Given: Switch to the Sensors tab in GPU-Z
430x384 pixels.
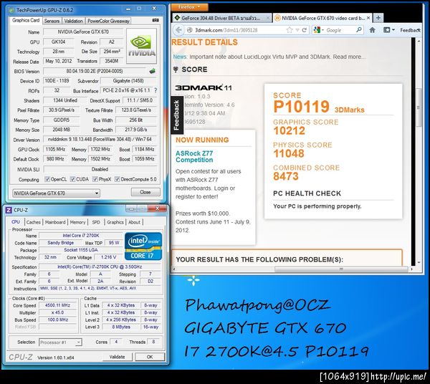Looking at the screenshot, I should (x=52, y=21).
